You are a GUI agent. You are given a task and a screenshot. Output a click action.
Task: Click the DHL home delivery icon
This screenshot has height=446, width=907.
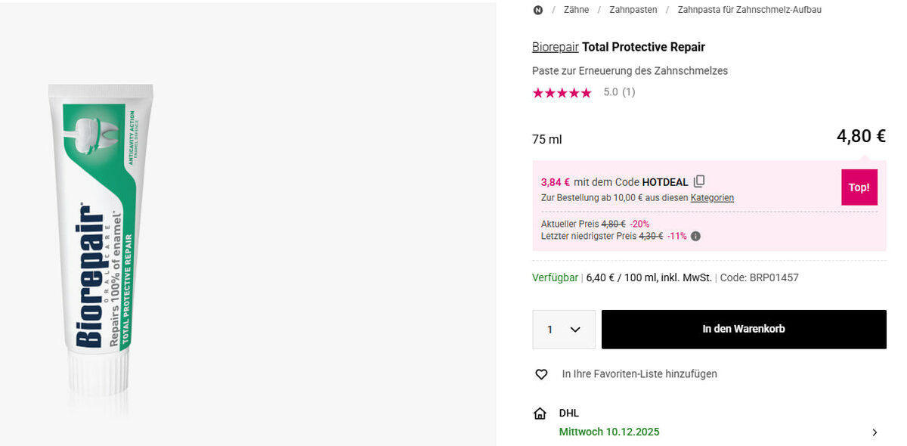(540, 413)
